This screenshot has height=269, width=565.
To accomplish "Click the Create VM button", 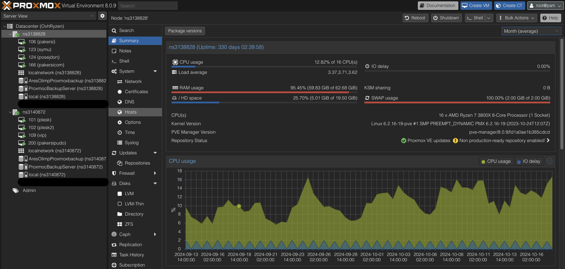I will 476,6.
